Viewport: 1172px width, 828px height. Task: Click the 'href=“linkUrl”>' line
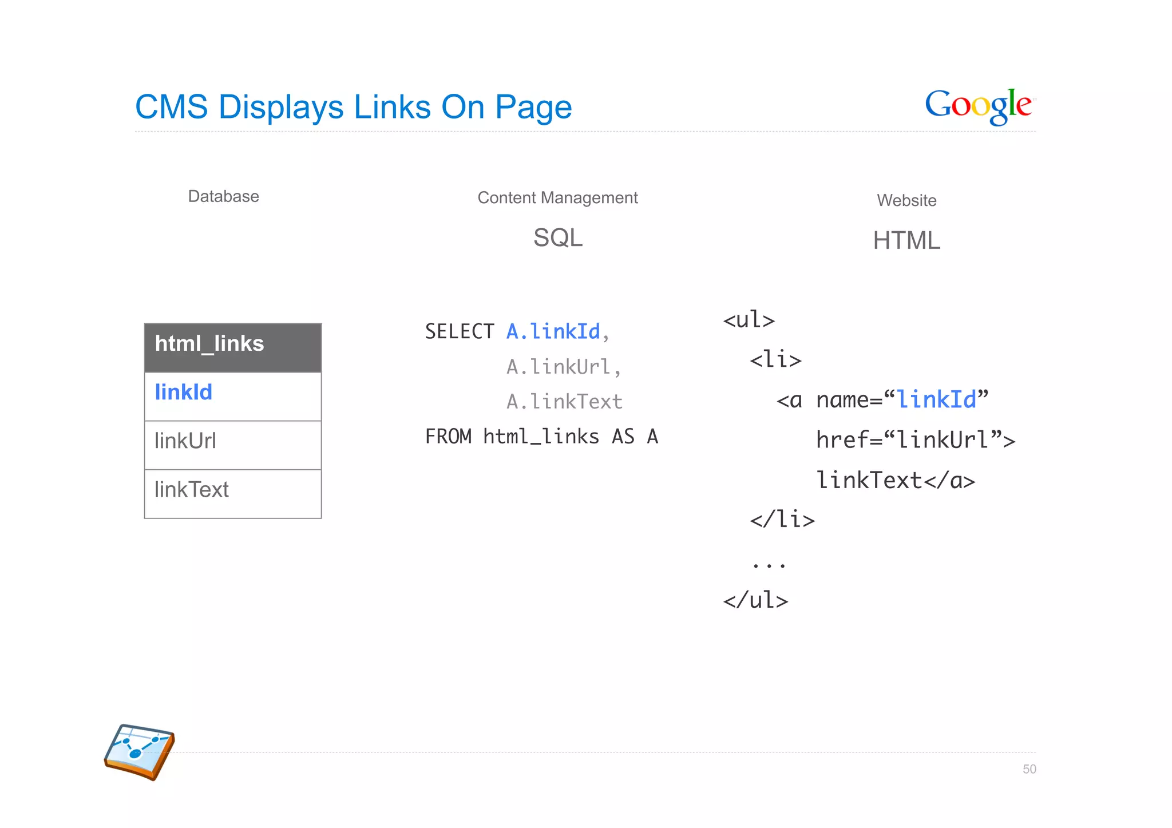click(916, 440)
